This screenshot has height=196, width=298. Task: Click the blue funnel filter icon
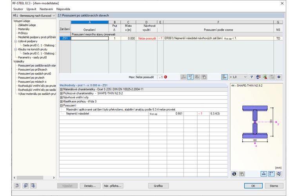[252, 77]
